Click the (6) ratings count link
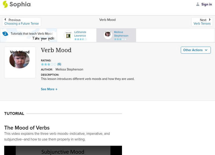 pos(59,64)
